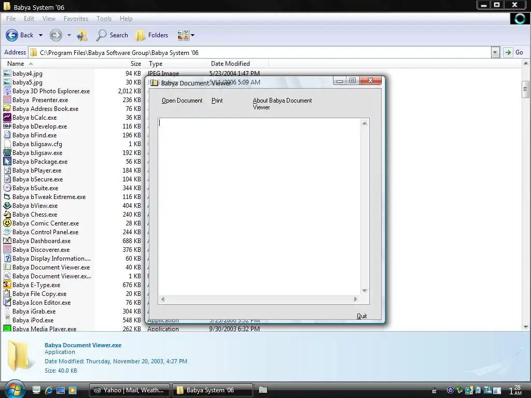Open the Forward button history dropdown arrow
531x398 pixels.
click(x=69, y=35)
